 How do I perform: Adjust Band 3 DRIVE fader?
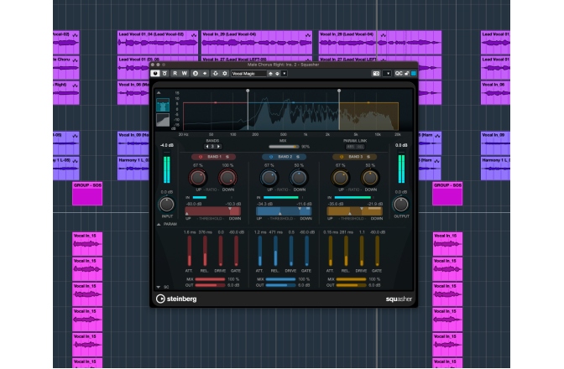coord(362,252)
